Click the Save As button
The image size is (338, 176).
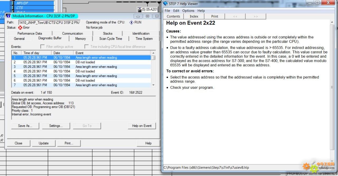25,126
